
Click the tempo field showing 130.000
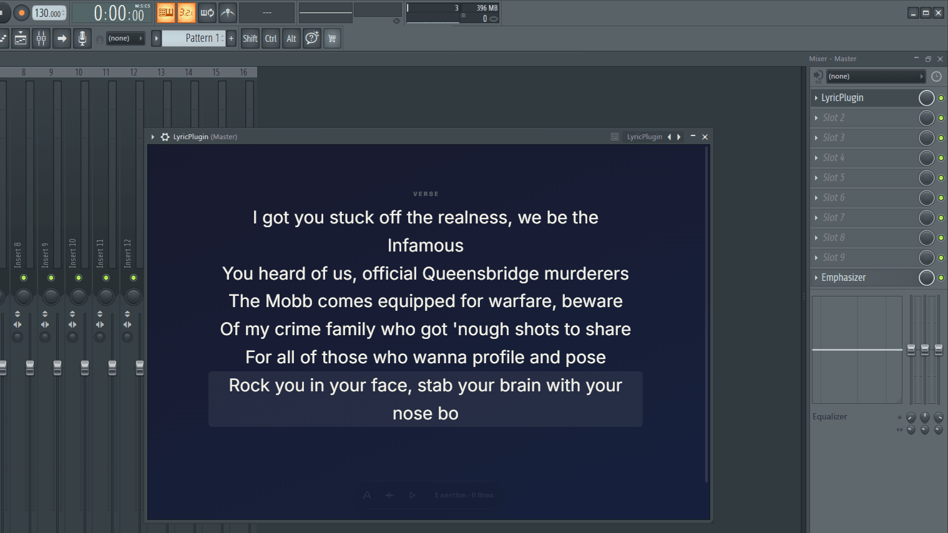pyautogui.click(x=49, y=13)
